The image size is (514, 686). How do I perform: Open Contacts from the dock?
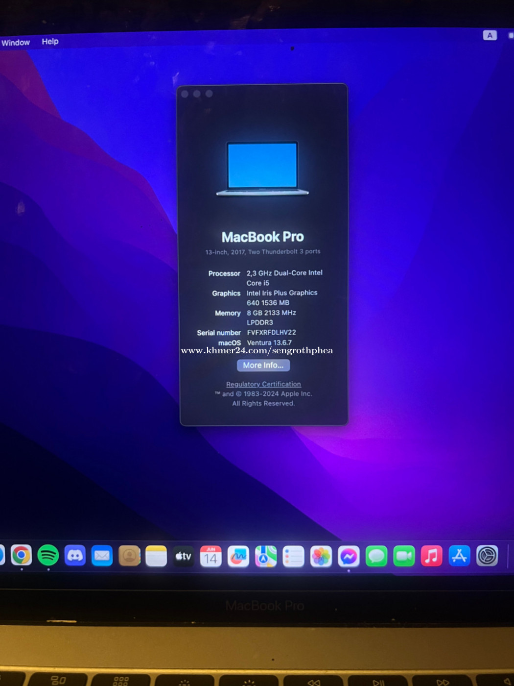coord(129,556)
